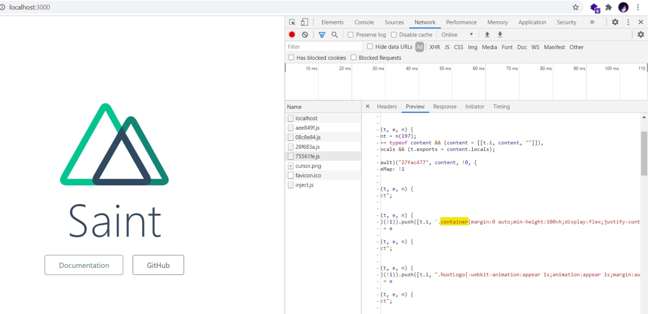648x314 pixels.
Task: Click the Documentation button on the page
Action: (84, 265)
